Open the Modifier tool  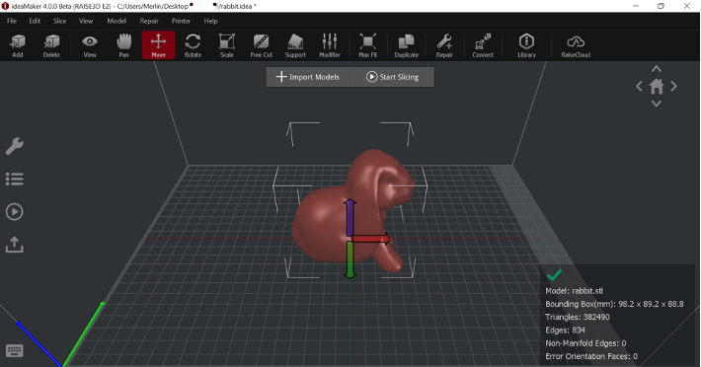[x=330, y=45]
